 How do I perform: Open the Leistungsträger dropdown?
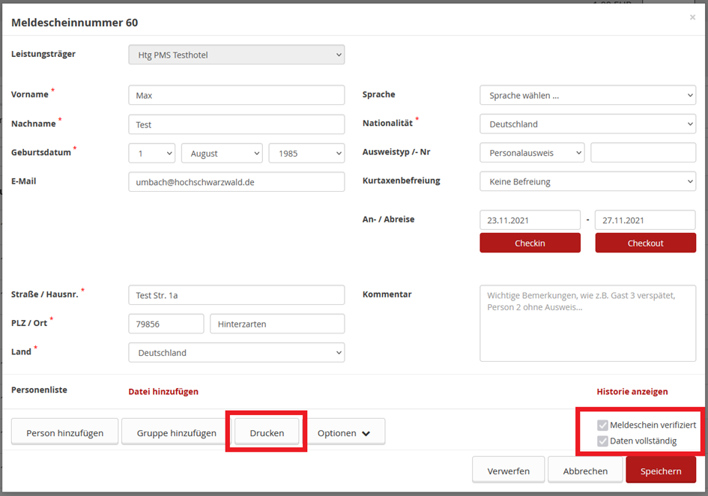[x=236, y=55]
